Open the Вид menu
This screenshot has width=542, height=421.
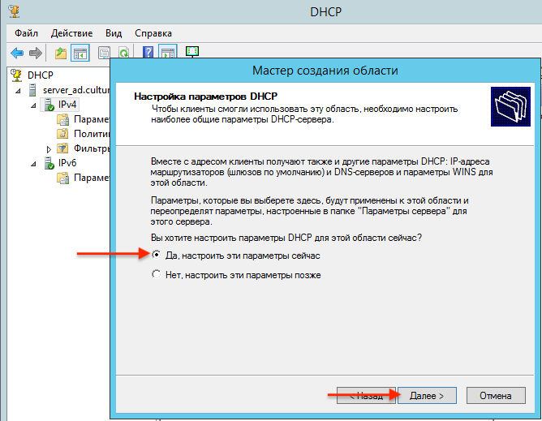click(x=114, y=33)
